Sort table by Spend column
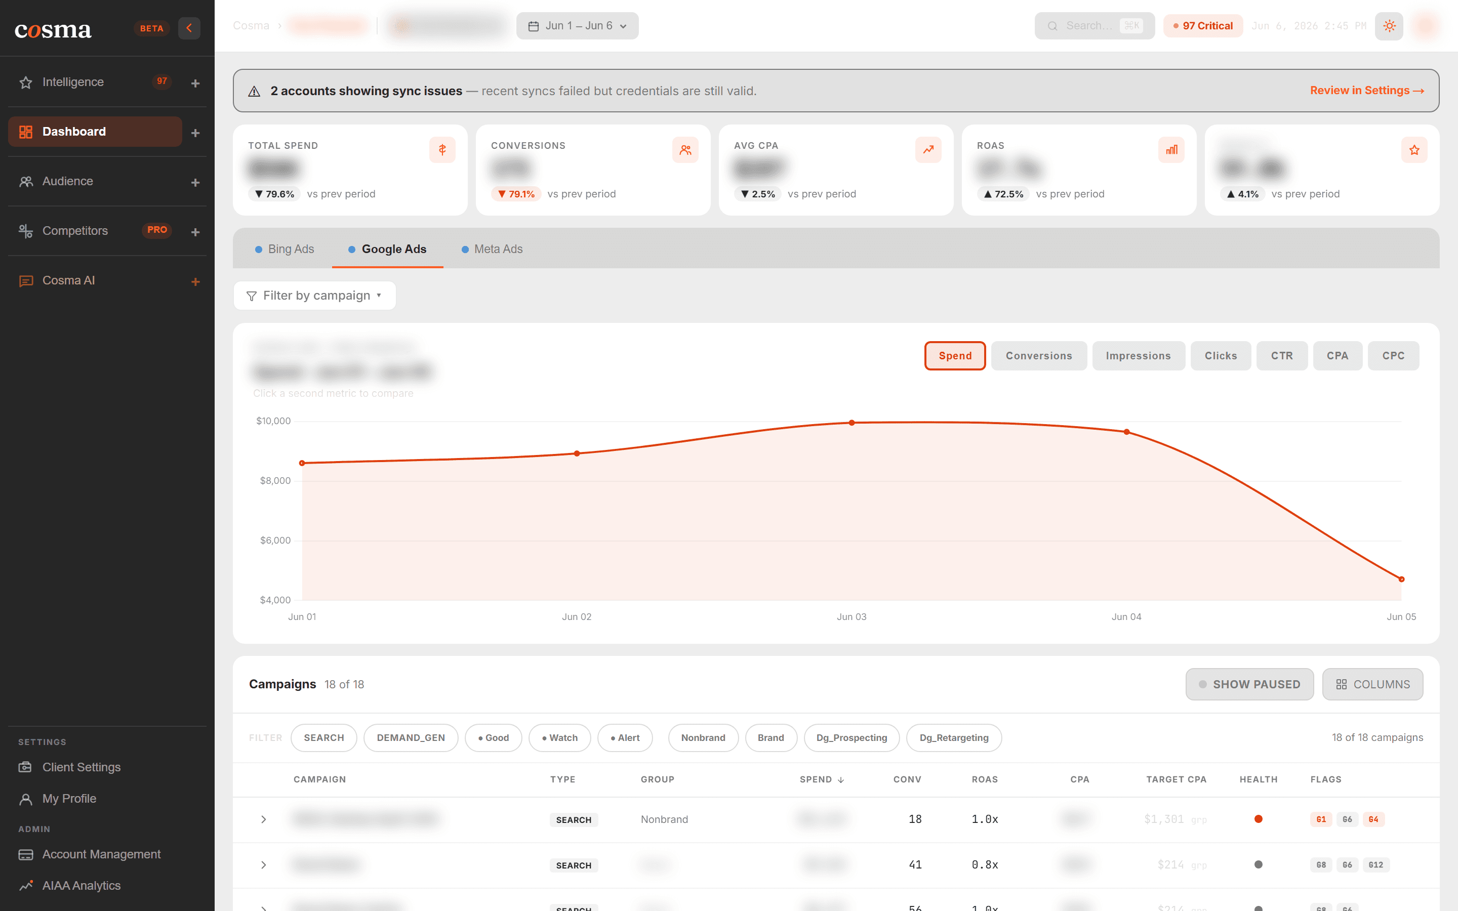 click(822, 779)
